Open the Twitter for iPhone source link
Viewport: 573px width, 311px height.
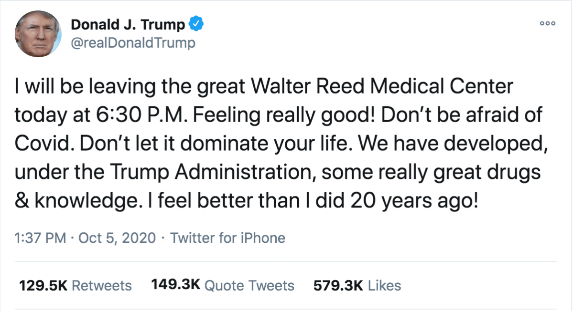point(227,238)
